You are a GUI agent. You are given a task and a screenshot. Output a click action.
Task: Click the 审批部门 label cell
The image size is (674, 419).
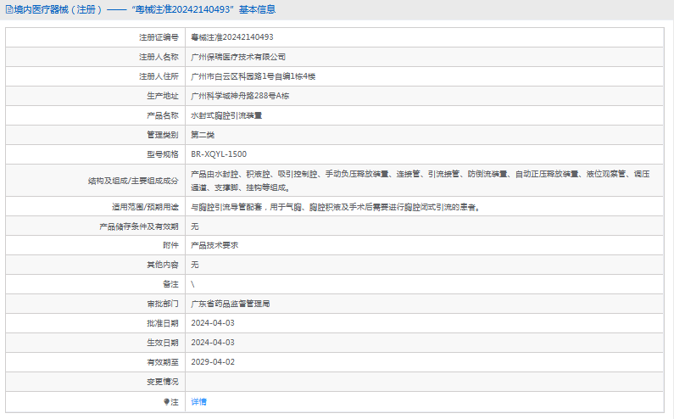pos(96,304)
